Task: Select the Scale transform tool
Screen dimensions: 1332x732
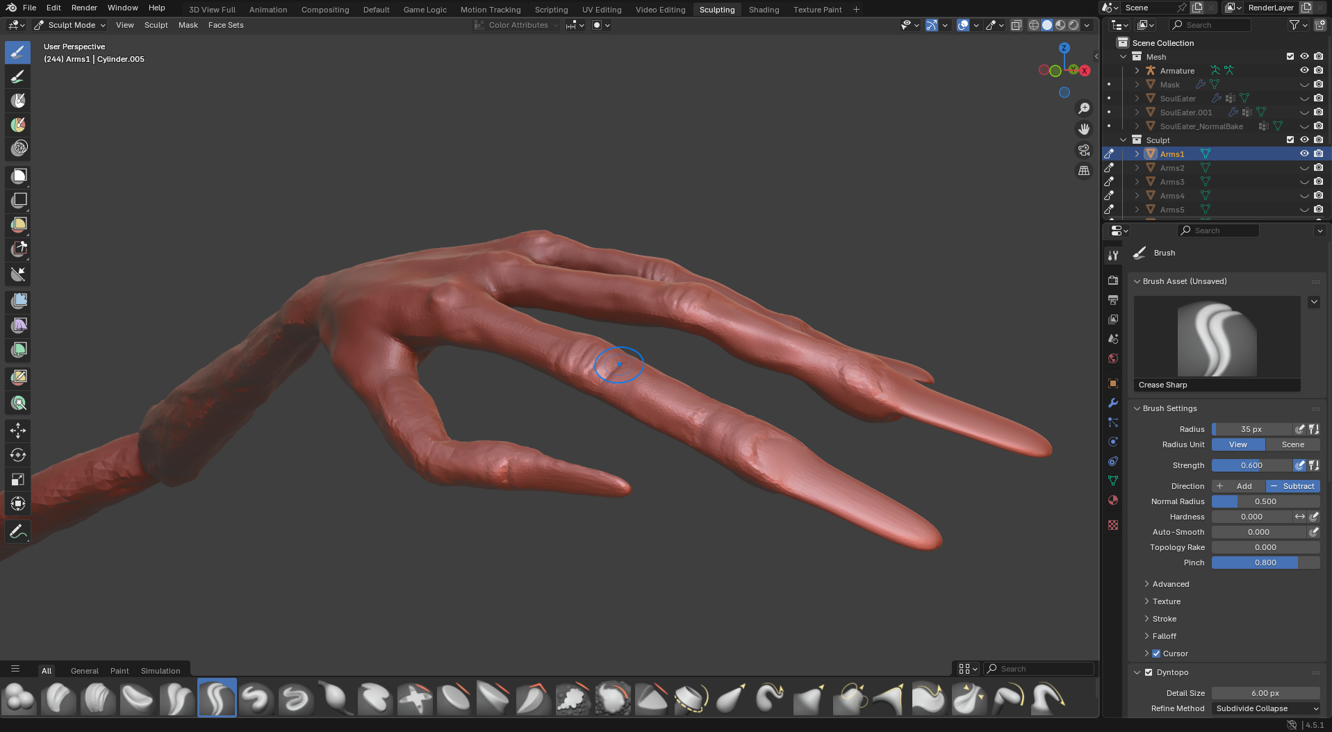Action: click(x=18, y=479)
